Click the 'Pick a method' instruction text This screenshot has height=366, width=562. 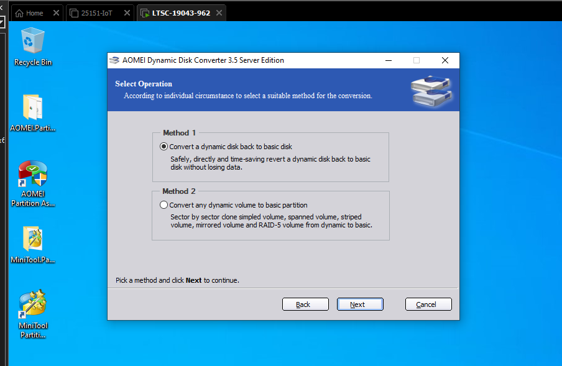pyautogui.click(x=177, y=280)
